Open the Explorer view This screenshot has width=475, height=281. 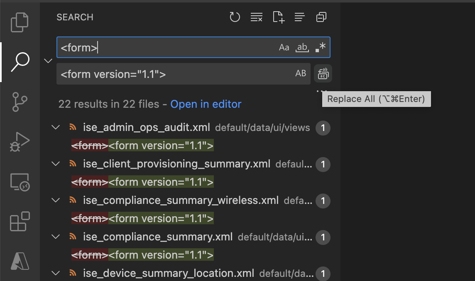(20, 22)
